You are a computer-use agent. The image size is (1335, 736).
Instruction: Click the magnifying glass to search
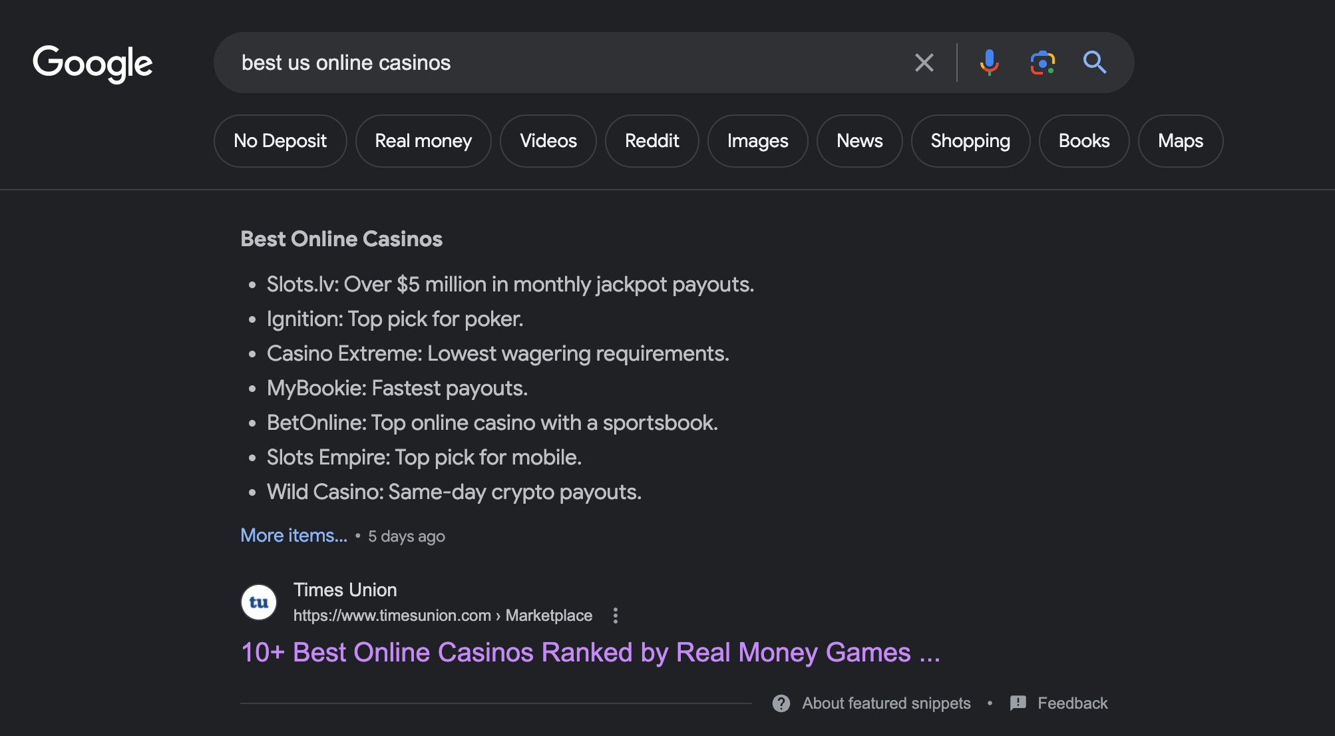[x=1095, y=63]
